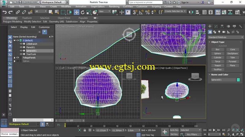Click the Mirror tool icon
Viewport: 245px width, 137px height.
coord(191,12)
